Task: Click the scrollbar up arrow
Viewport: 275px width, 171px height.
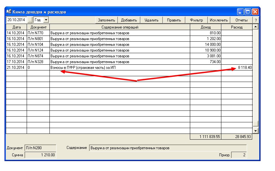Action: [x=255, y=27]
